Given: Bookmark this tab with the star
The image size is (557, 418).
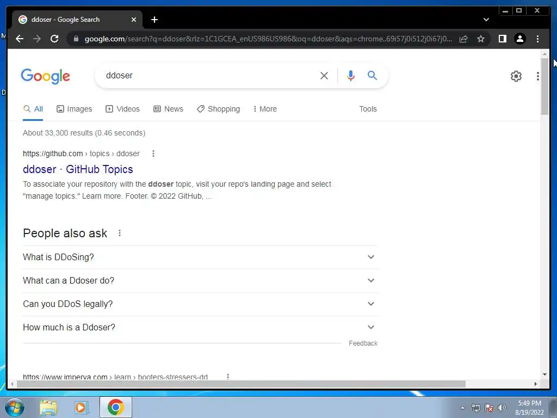Looking at the screenshot, I should click(x=481, y=39).
